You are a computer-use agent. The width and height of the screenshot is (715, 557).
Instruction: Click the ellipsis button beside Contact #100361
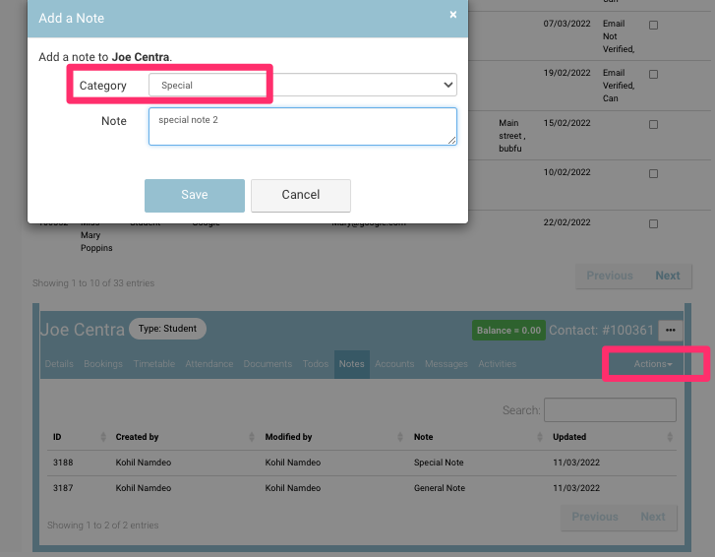pos(671,331)
